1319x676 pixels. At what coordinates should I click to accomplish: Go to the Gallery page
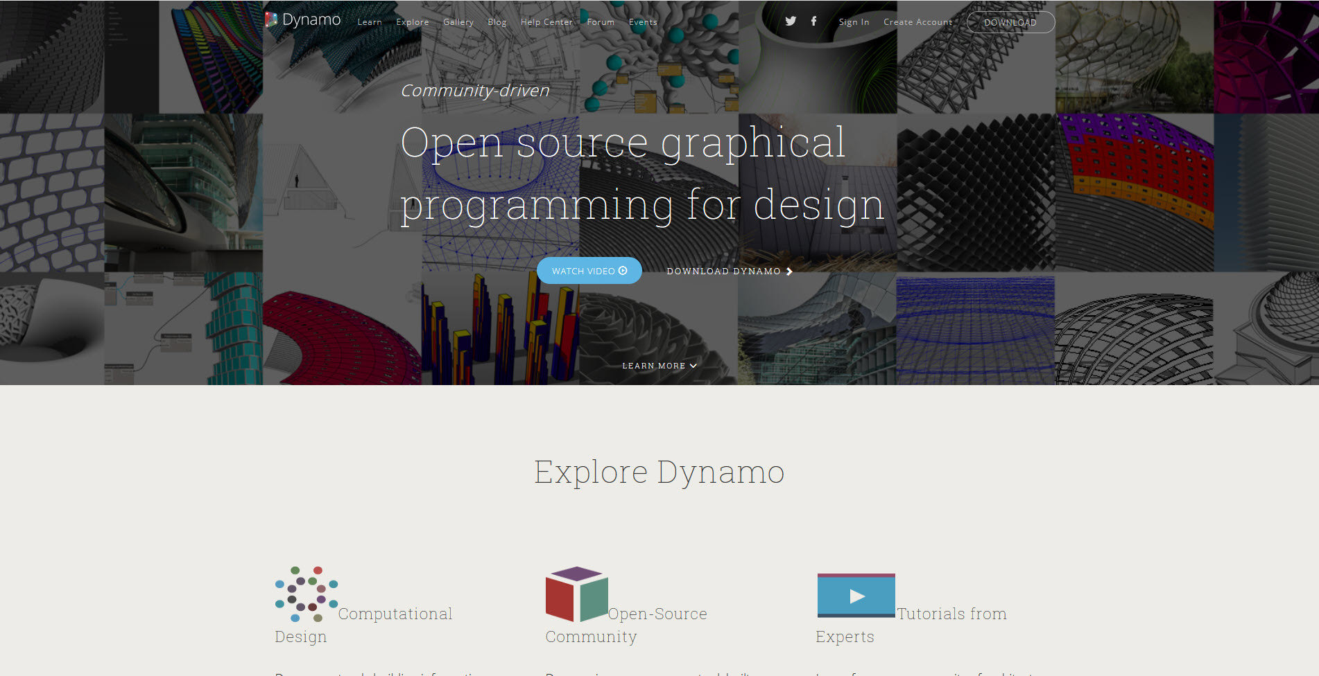(x=458, y=22)
